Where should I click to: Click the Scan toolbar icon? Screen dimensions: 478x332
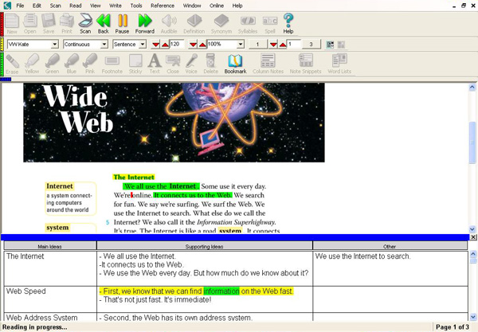pos(84,22)
